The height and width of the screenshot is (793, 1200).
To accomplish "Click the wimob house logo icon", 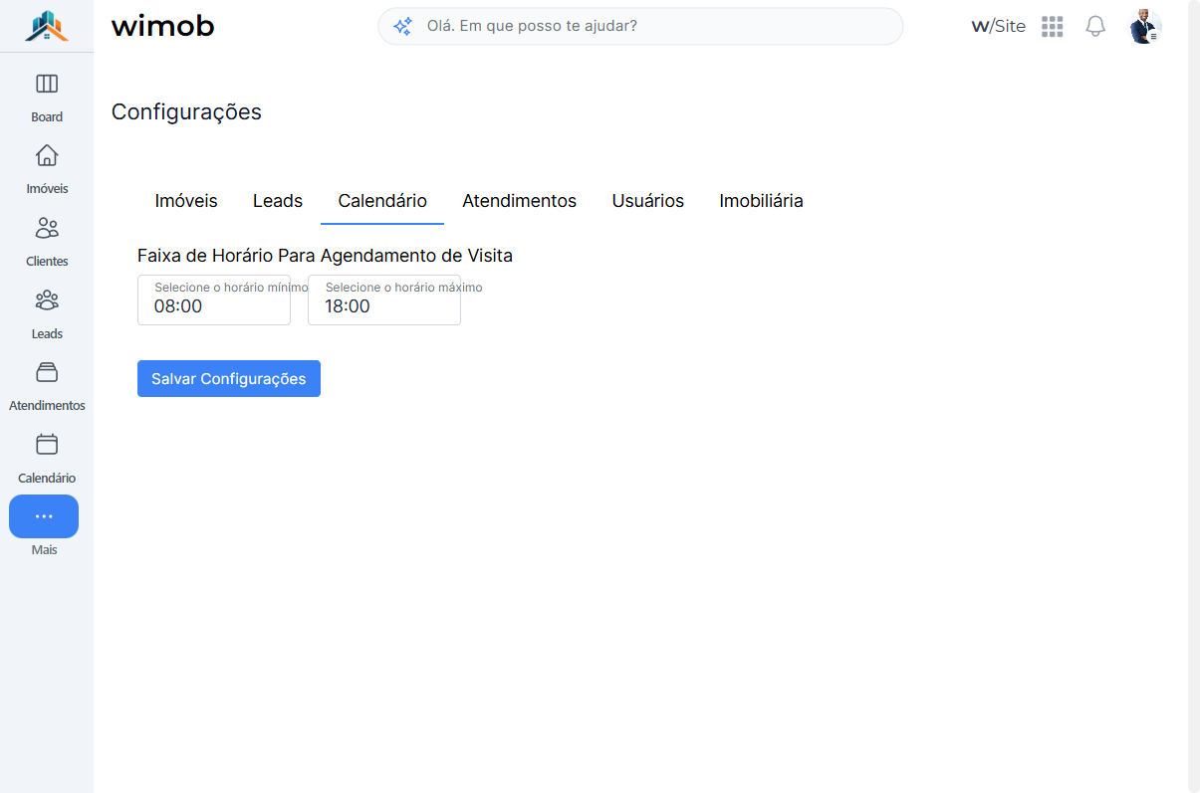I will (x=47, y=27).
